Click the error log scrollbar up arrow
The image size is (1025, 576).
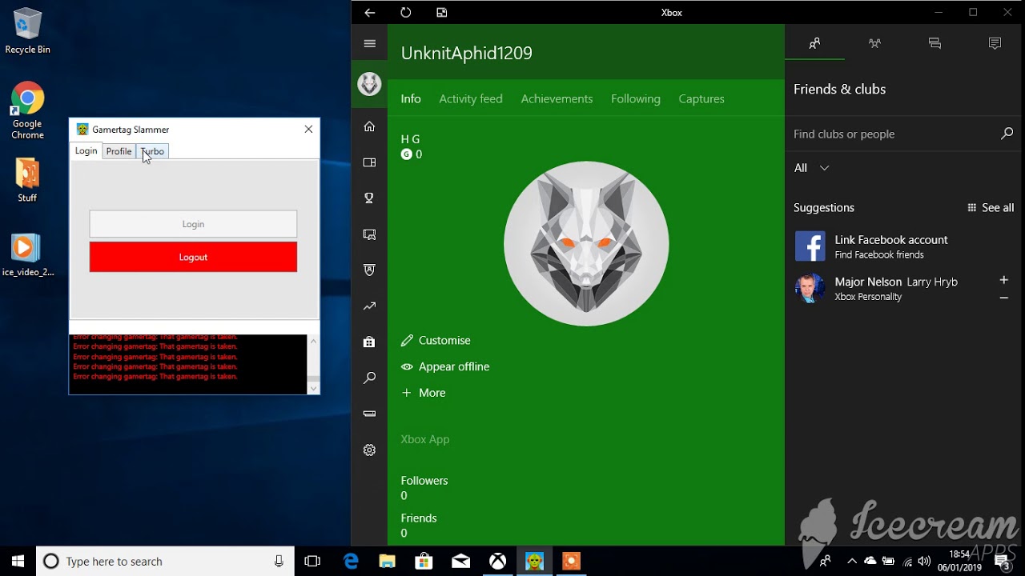click(313, 342)
